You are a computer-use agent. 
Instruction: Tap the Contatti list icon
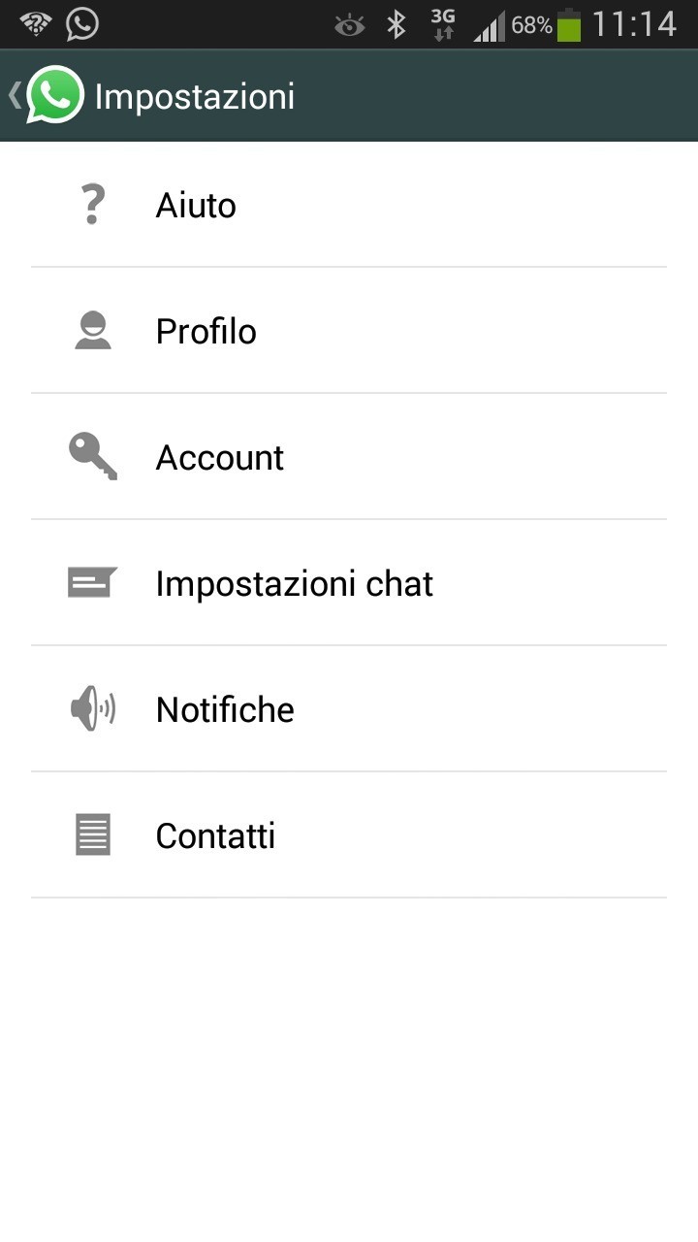[93, 834]
